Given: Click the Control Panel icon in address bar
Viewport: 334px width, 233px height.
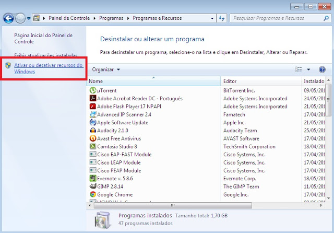Looking at the screenshot, I should point(37,18).
